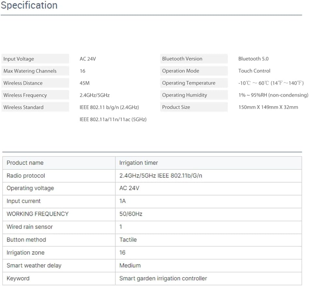Click the 150mm X 149mm X 32mm value

tap(268, 107)
